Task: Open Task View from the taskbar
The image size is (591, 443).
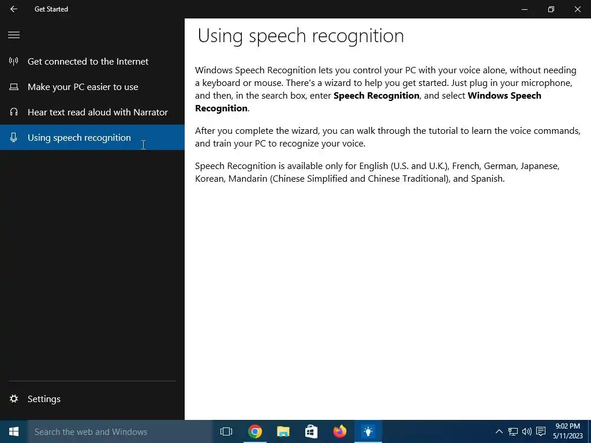Action: tap(226, 431)
